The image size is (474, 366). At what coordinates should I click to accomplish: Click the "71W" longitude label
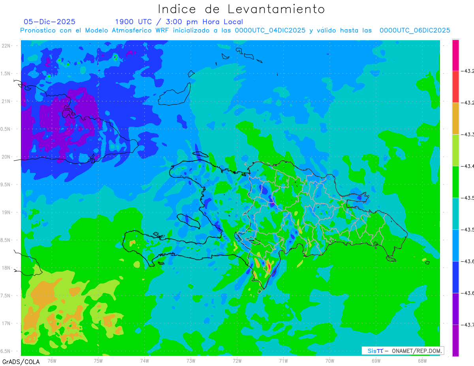283,360
